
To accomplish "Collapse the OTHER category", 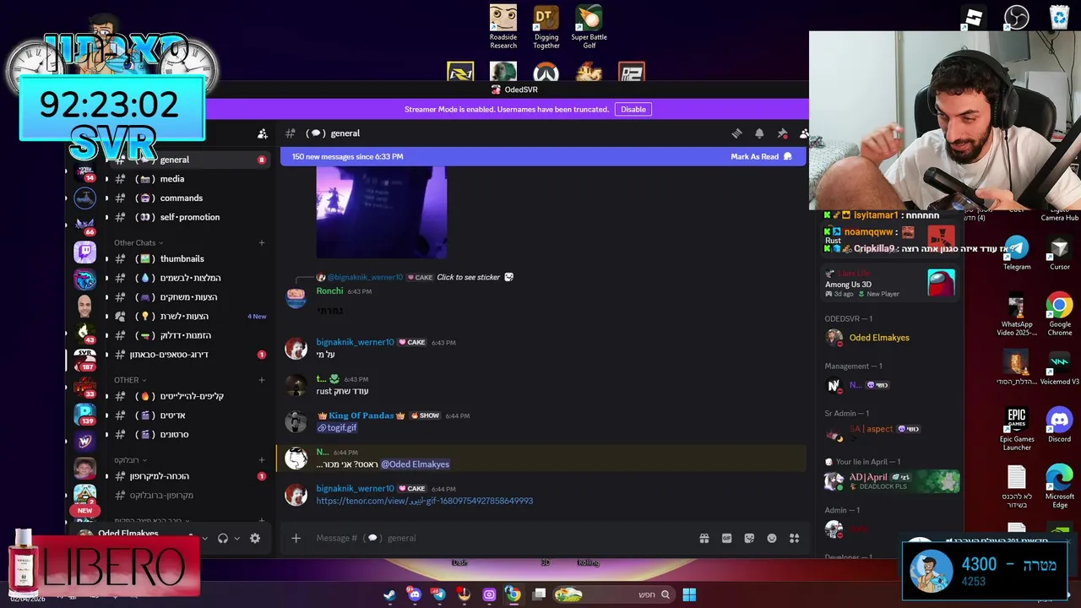I will (130, 380).
